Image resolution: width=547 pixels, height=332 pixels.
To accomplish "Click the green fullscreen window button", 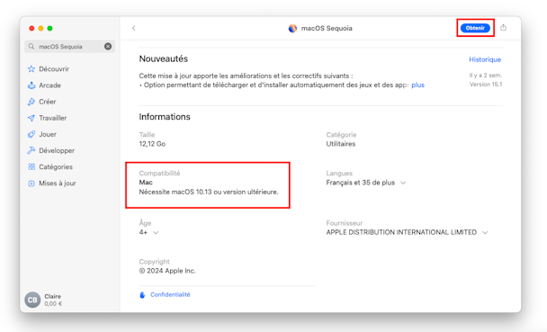I will click(x=49, y=28).
